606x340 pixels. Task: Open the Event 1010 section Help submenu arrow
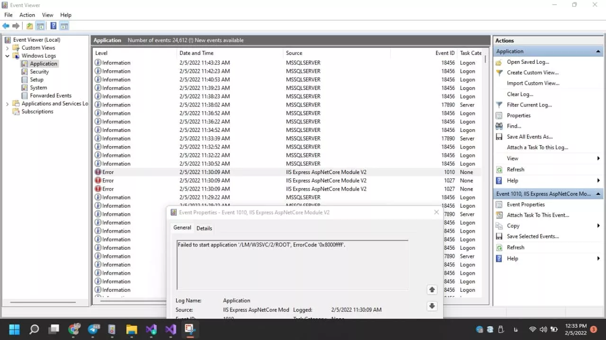(x=598, y=259)
